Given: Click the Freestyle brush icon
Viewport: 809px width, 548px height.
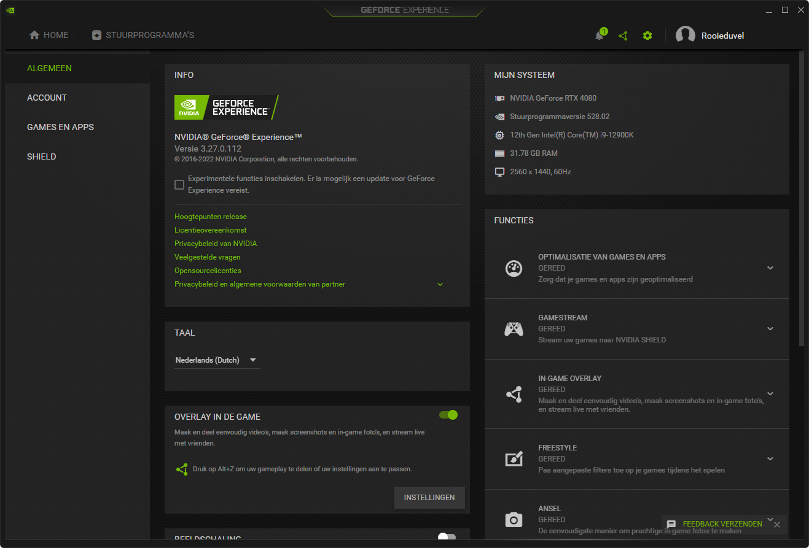Looking at the screenshot, I should [x=514, y=459].
